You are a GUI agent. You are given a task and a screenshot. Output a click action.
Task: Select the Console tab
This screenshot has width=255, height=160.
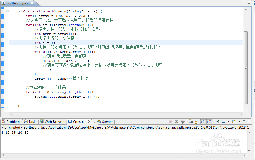click(x=79, y=121)
